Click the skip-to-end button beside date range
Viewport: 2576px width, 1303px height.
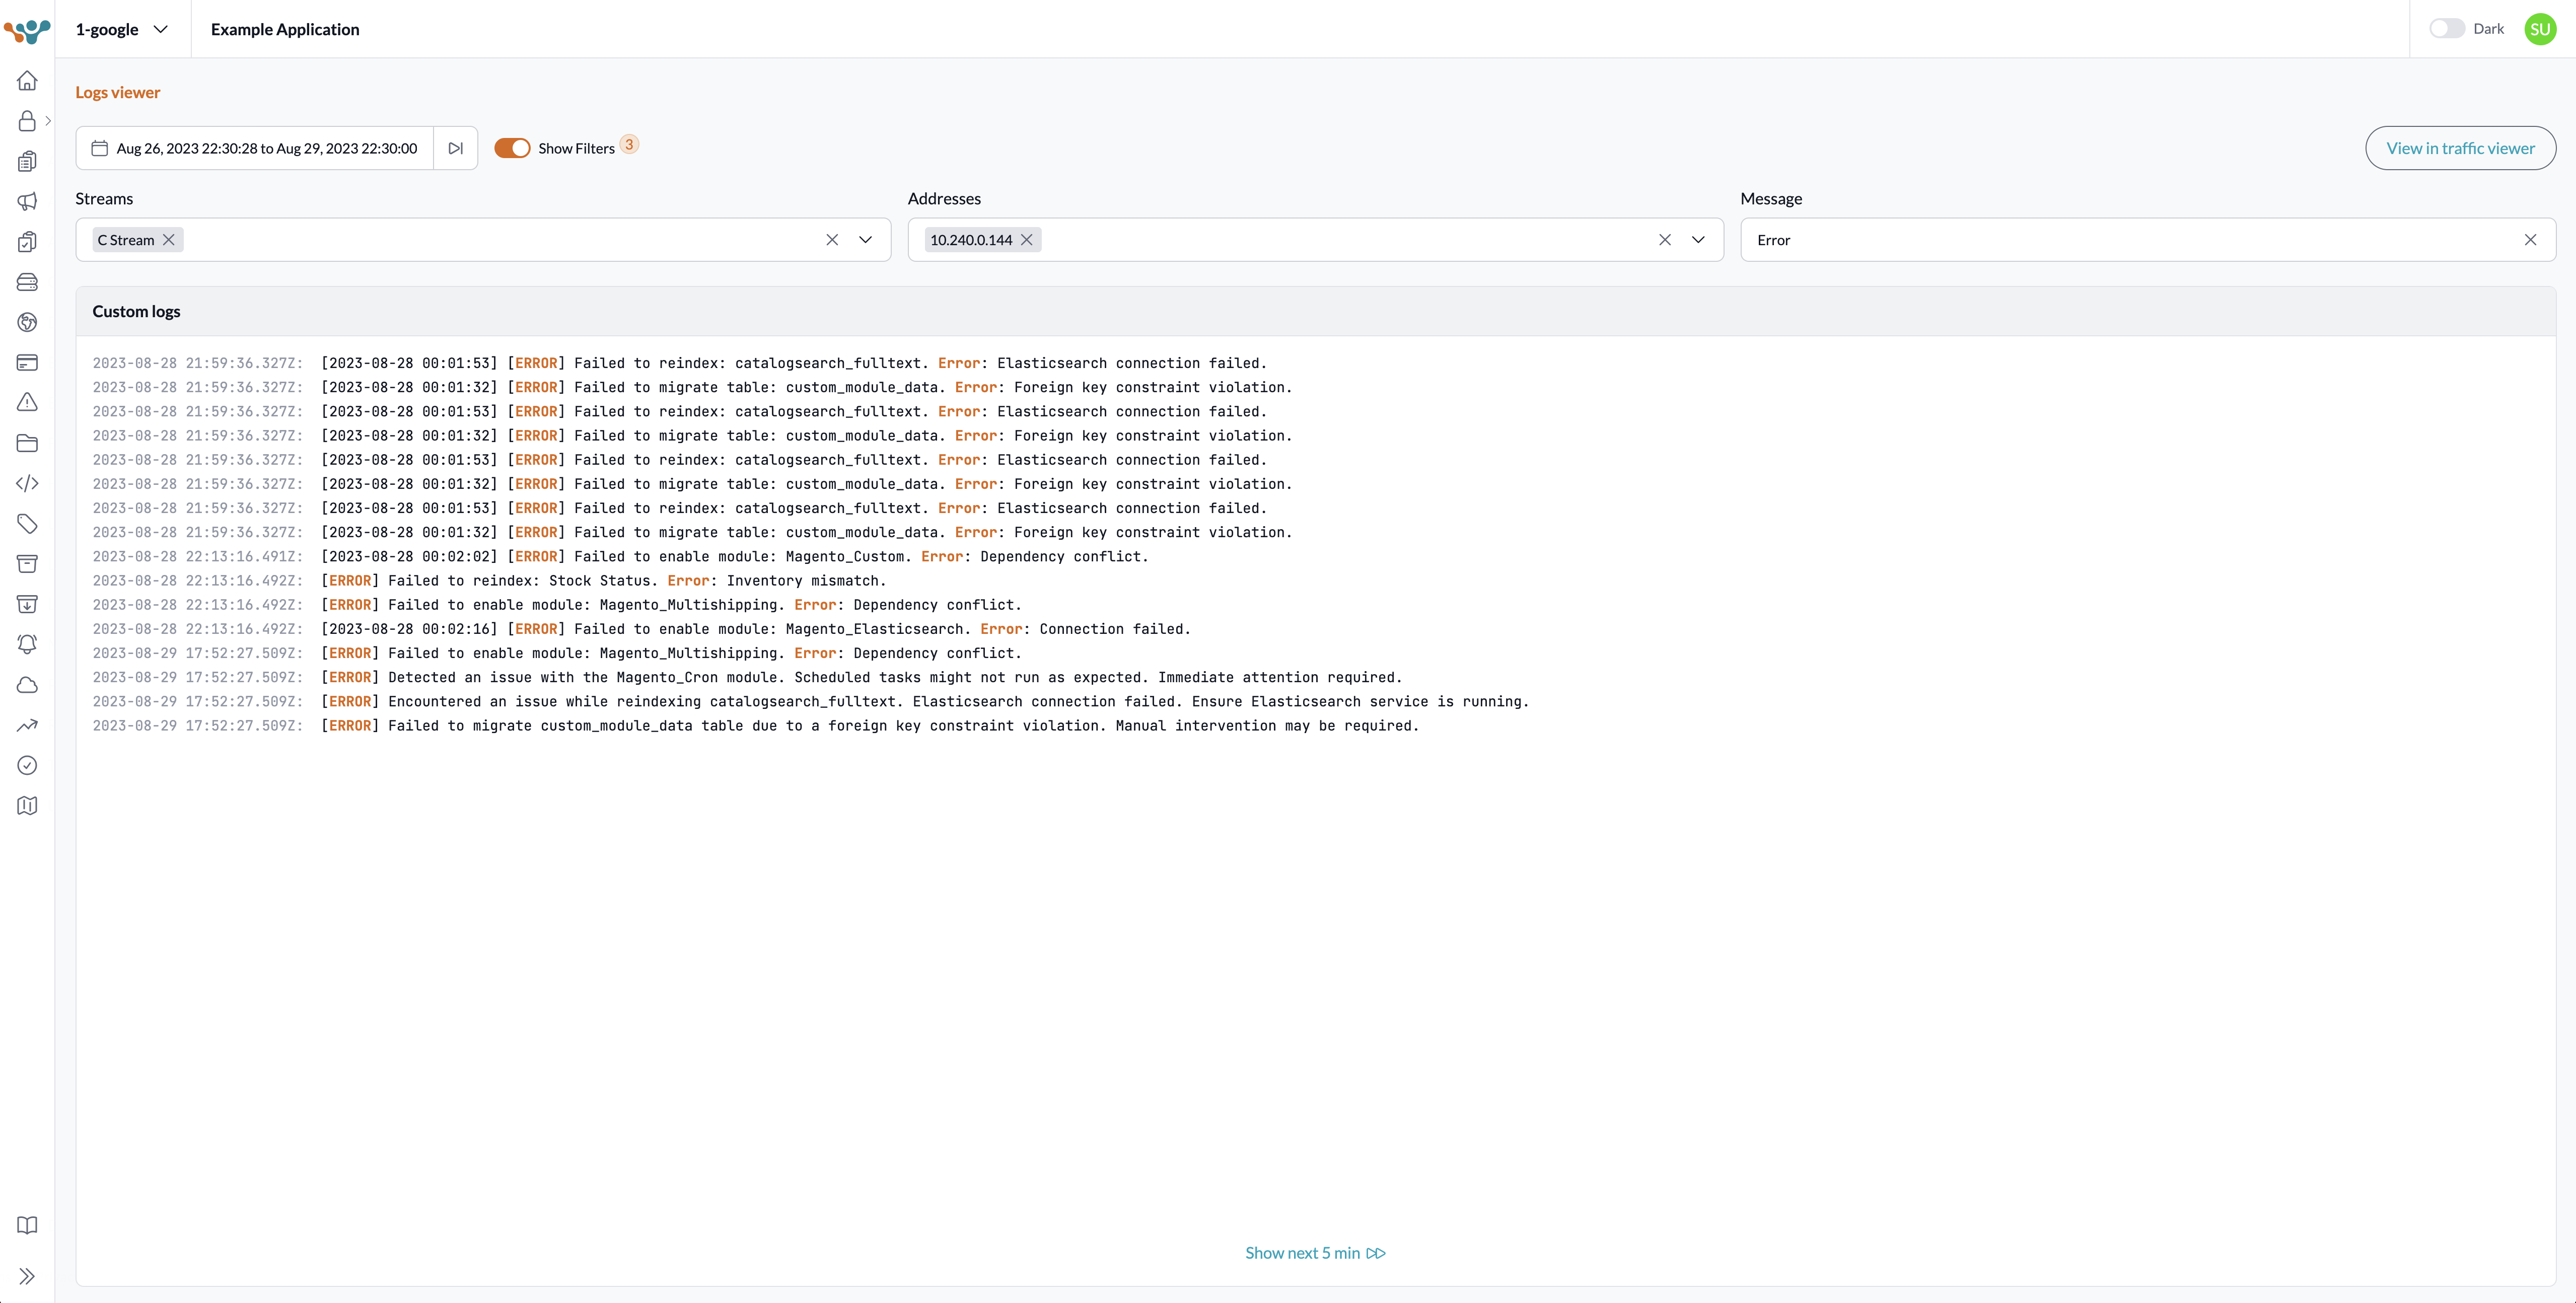(456, 148)
